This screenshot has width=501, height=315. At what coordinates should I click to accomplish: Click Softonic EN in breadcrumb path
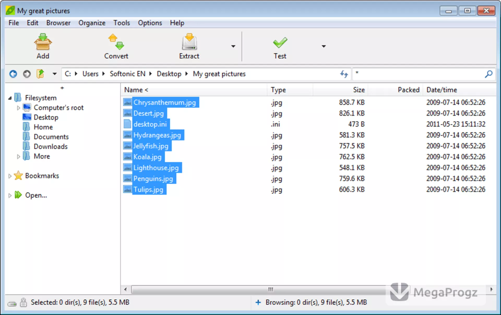[128, 74]
